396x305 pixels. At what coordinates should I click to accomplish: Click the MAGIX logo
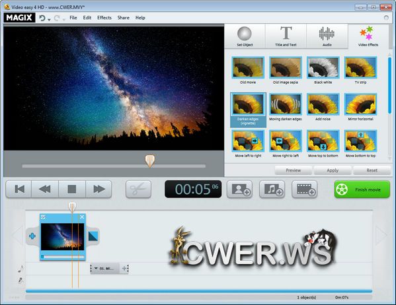click(19, 18)
